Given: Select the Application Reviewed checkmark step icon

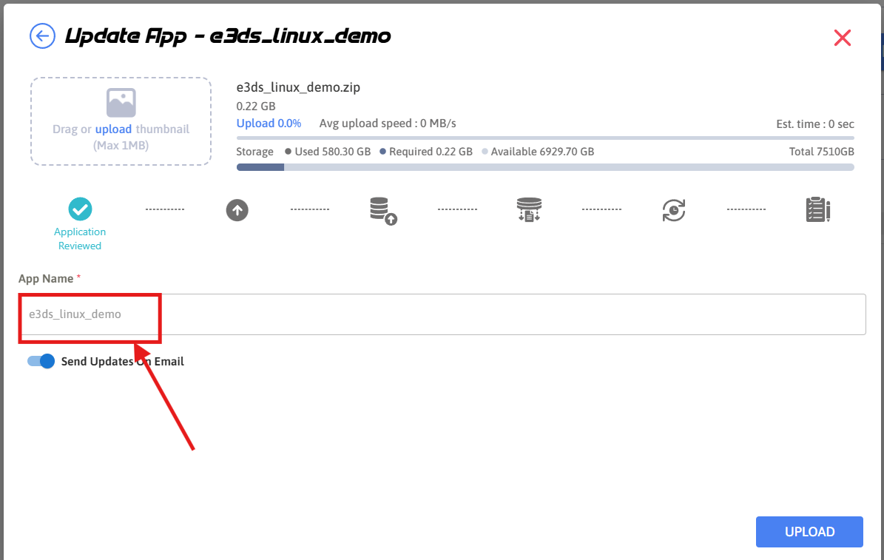Looking at the screenshot, I should tap(80, 209).
